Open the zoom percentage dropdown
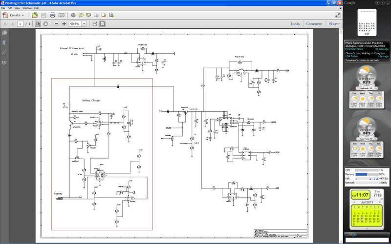 coord(84,23)
